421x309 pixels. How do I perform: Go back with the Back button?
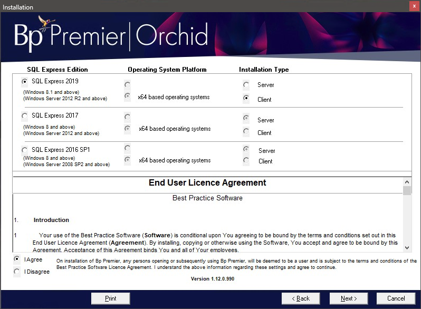click(x=301, y=298)
